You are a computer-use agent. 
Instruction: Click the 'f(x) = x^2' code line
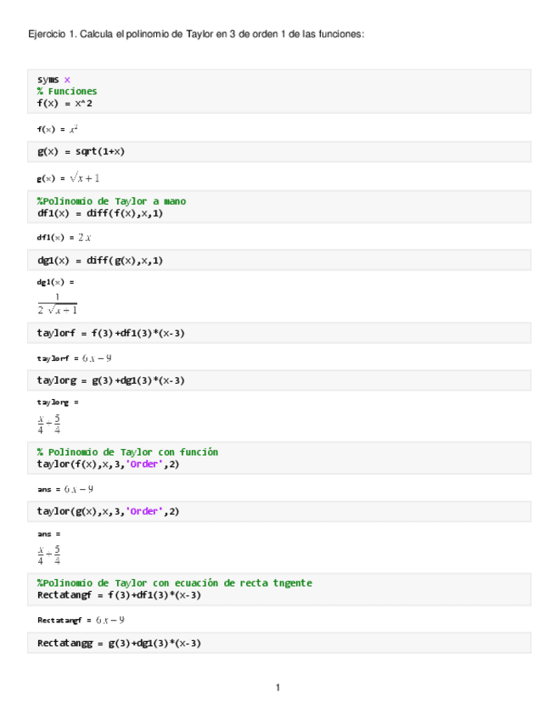[70, 103]
